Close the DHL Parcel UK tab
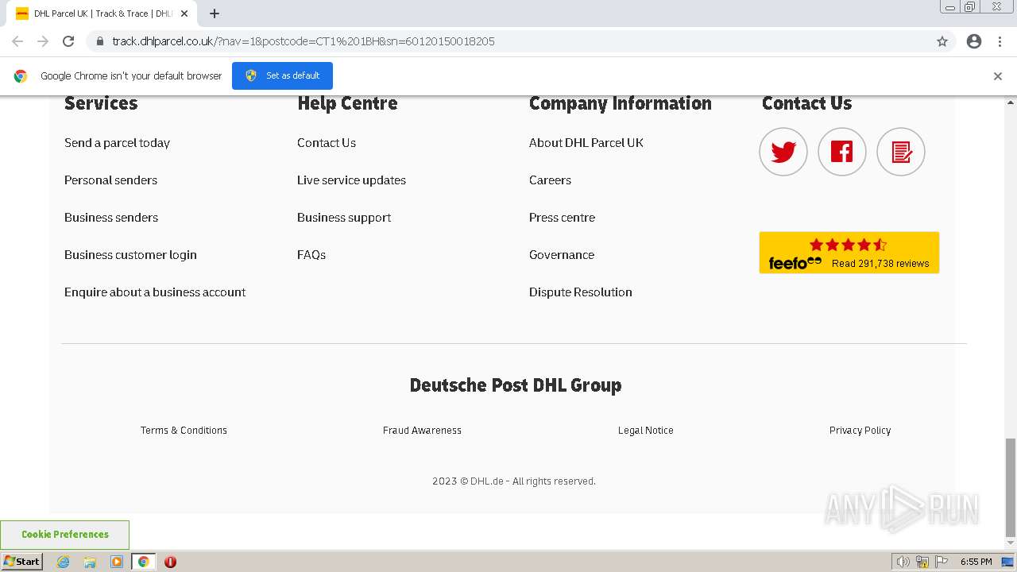 [184, 14]
